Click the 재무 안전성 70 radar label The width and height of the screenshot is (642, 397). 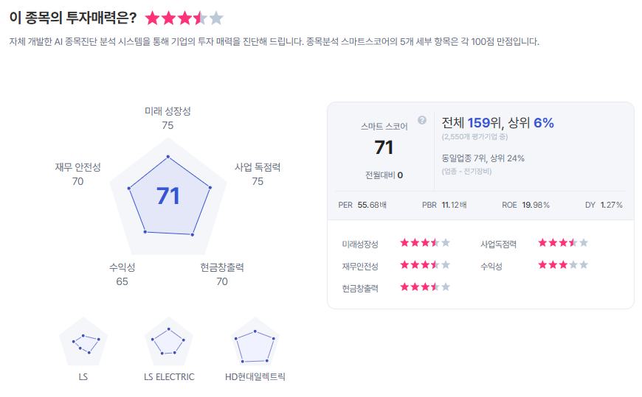click(77, 174)
